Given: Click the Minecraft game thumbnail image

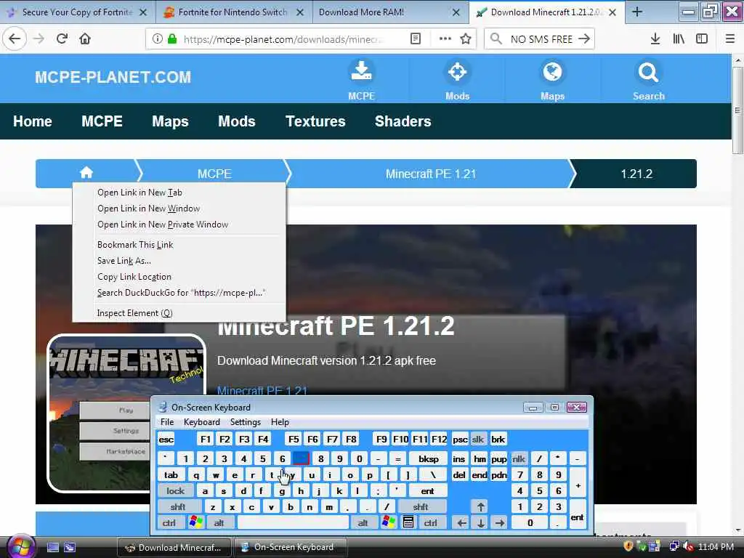Looking at the screenshot, I should [126, 413].
